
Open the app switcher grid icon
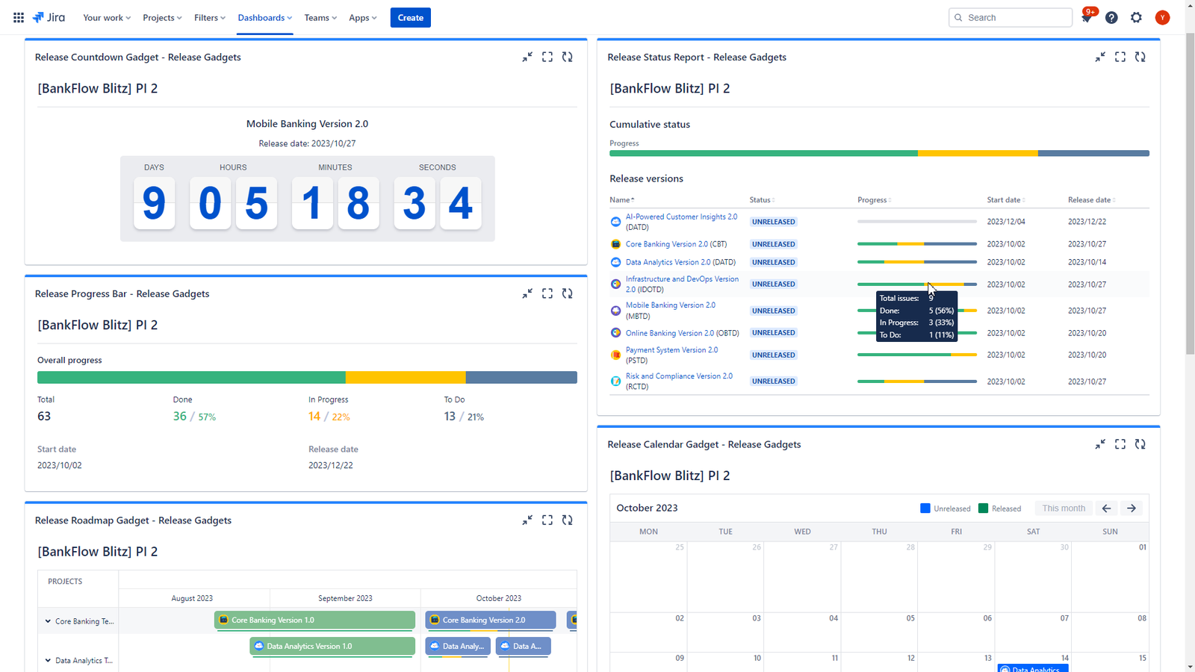click(19, 17)
